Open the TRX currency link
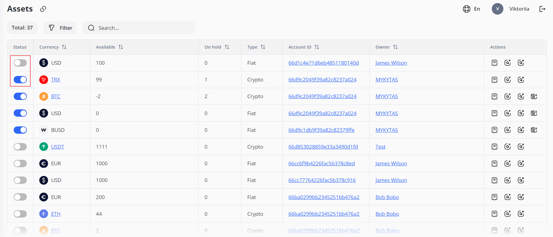Viewport: 553px width, 237px height. pos(55,80)
